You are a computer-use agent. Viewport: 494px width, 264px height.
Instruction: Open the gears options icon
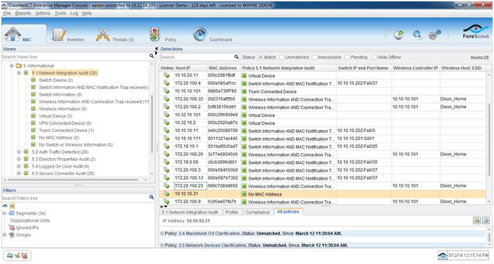pos(434,35)
